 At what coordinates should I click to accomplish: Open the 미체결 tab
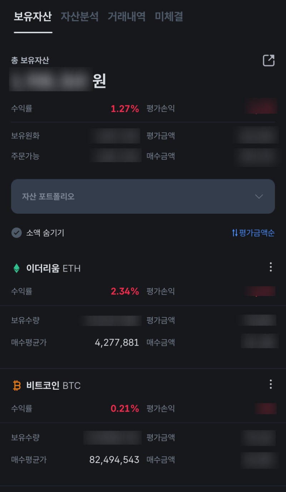click(169, 17)
